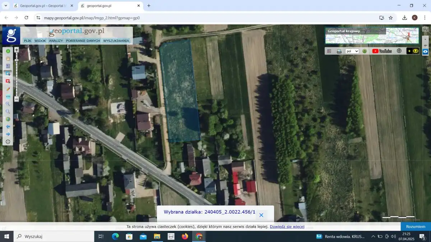The image size is (431, 242).
Task: Close the Wybrana działka info popup
Action: coord(261,215)
